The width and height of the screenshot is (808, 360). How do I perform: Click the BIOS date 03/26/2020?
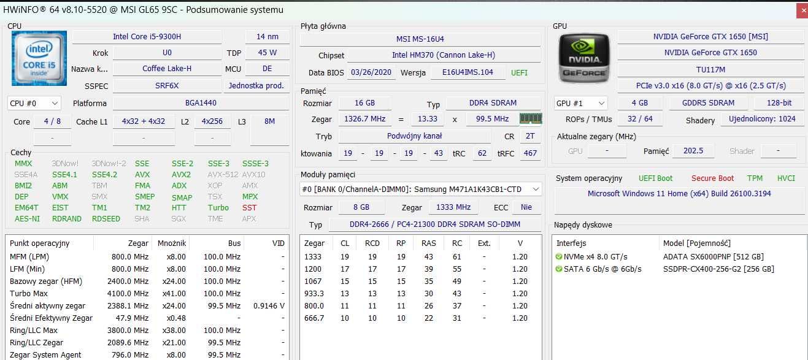pos(372,72)
